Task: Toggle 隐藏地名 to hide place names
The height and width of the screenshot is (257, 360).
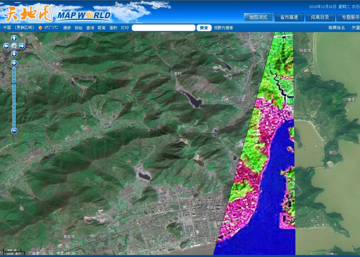Action: tap(337, 28)
